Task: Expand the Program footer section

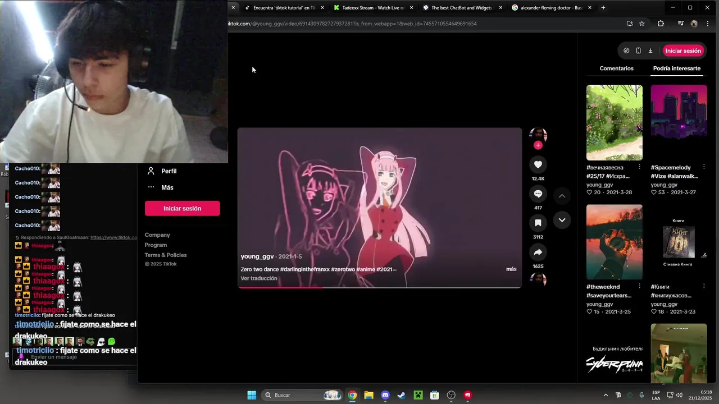Action: (x=156, y=245)
